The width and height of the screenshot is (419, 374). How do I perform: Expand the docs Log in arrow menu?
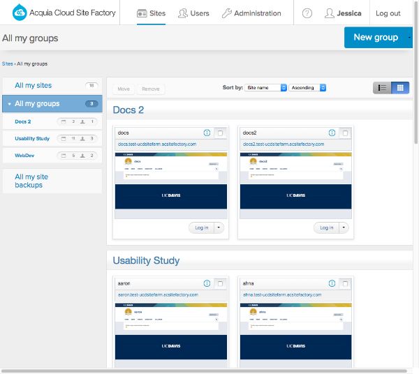pyautogui.click(x=219, y=227)
